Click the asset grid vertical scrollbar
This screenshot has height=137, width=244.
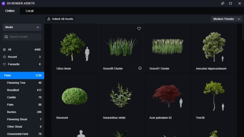(x=243, y=32)
